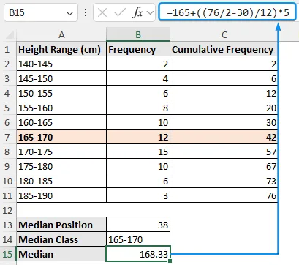Select the 'Median' label cell in row 15
This screenshot has height=265, width=299.
pos(61,254)
